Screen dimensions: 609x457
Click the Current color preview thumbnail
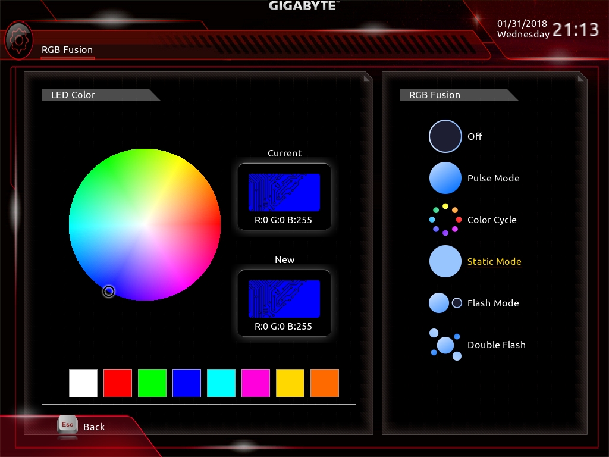[x=284, y=192]
